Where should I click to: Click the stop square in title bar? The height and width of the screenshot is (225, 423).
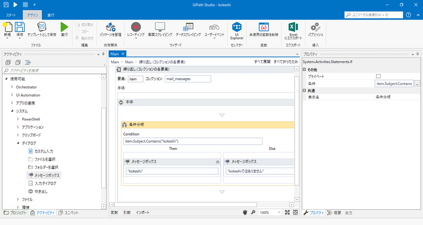25,5
